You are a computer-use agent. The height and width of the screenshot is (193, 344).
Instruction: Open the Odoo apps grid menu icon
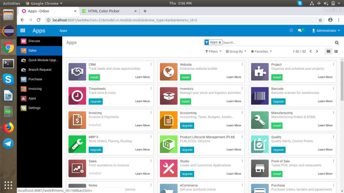coord(23,30)
